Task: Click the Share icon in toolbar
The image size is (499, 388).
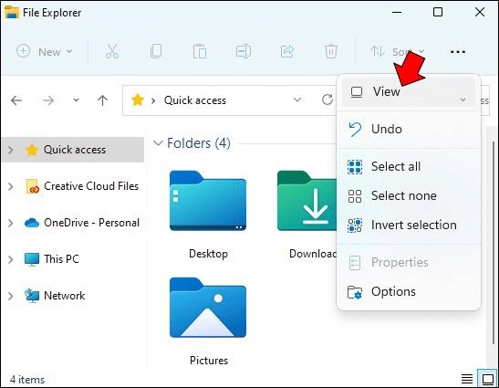Action: [287, 51]
